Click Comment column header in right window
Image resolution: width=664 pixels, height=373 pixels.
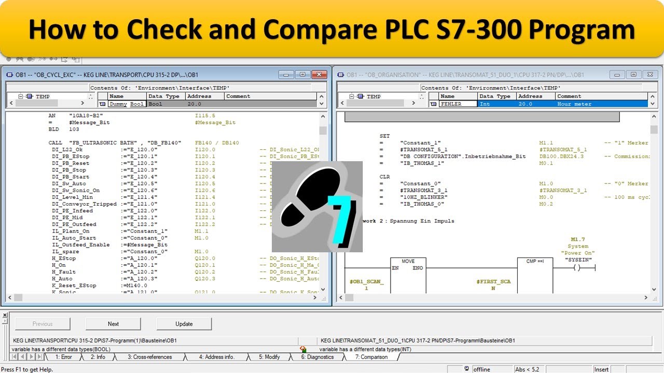tap(601, 96)
